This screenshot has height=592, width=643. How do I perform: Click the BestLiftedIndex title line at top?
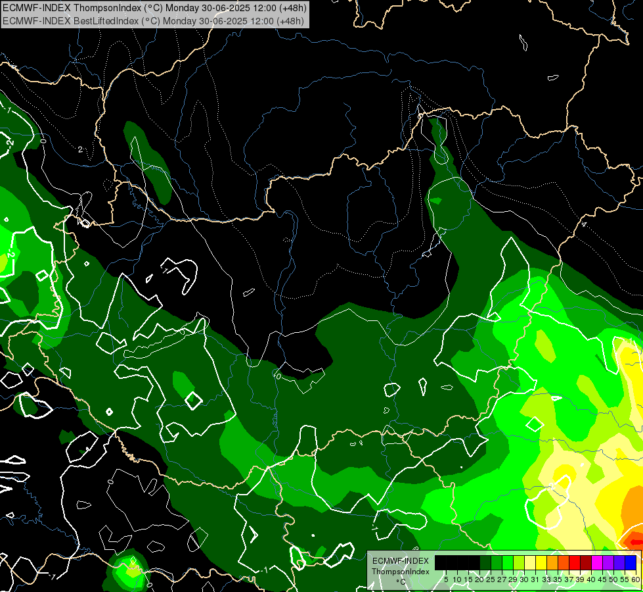coord(153,21)
